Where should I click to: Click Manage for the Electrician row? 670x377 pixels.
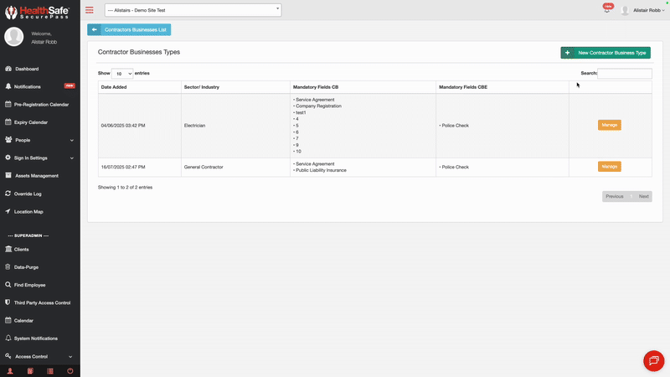click(609, 126)
